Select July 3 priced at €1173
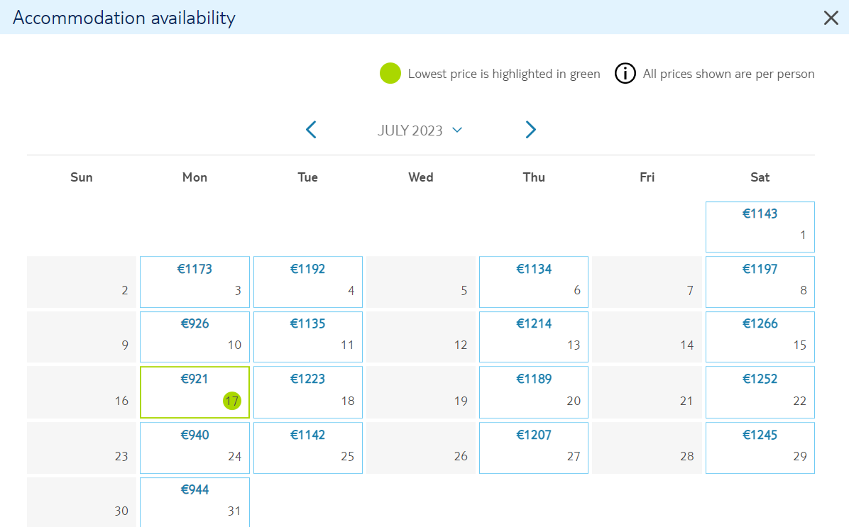849x527 pixels. coord(195,282)
